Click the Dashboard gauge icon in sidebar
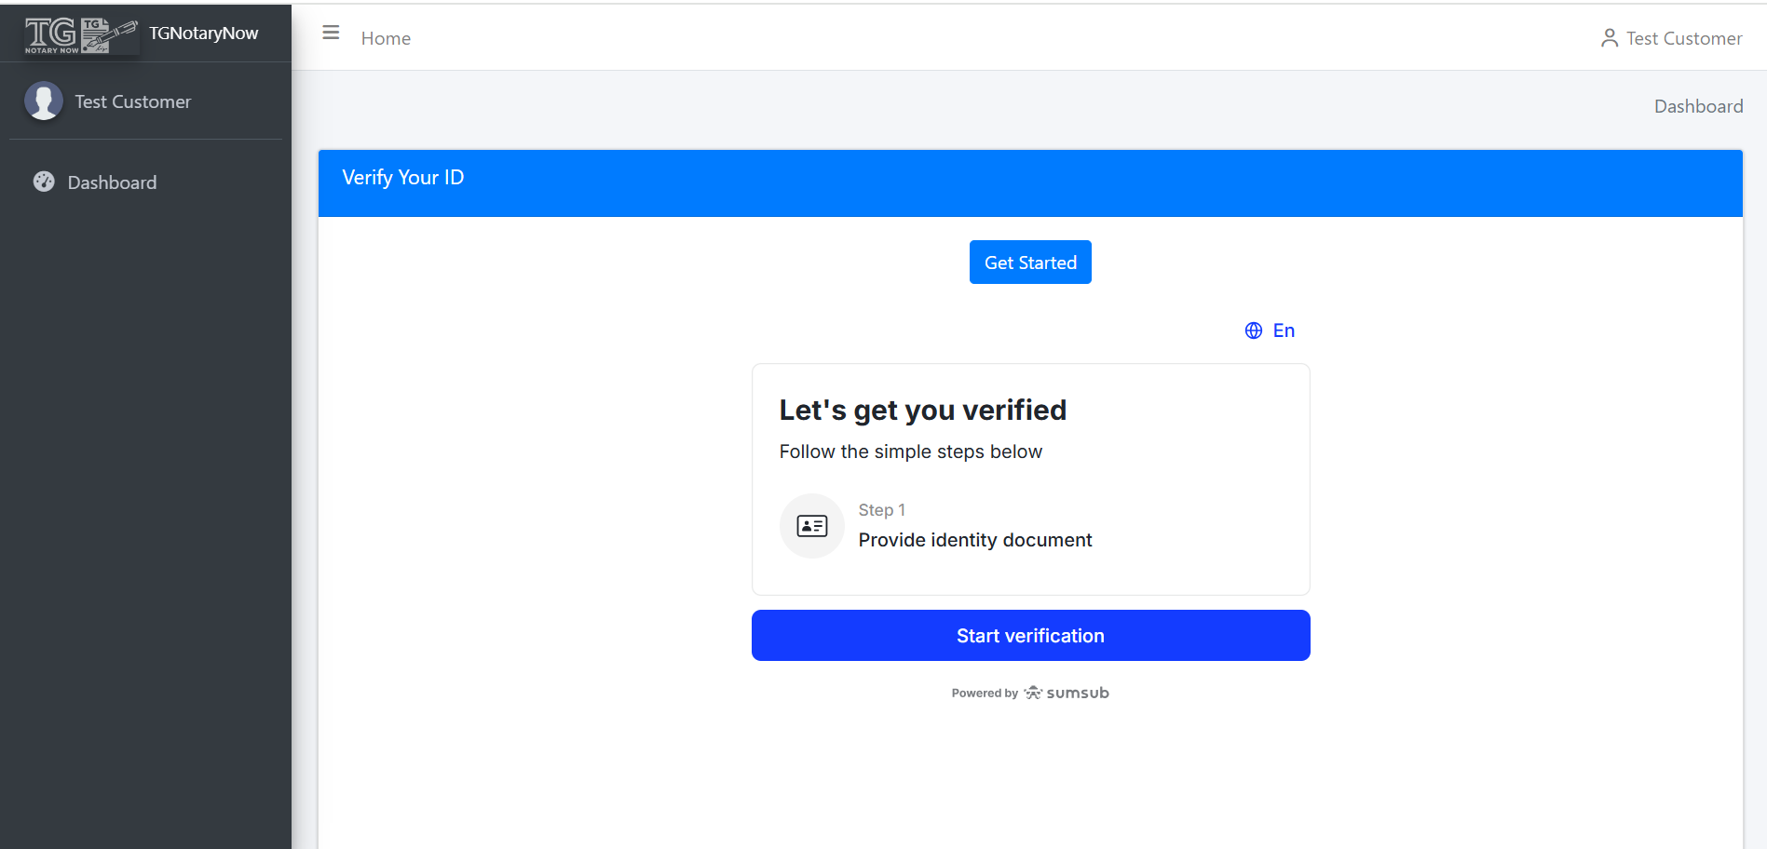Viewport: 1767px width, 849px height. click(x=44, y=182)
